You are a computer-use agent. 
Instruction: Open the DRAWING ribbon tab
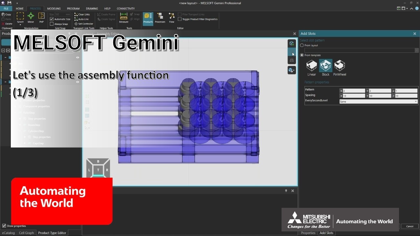92,9
